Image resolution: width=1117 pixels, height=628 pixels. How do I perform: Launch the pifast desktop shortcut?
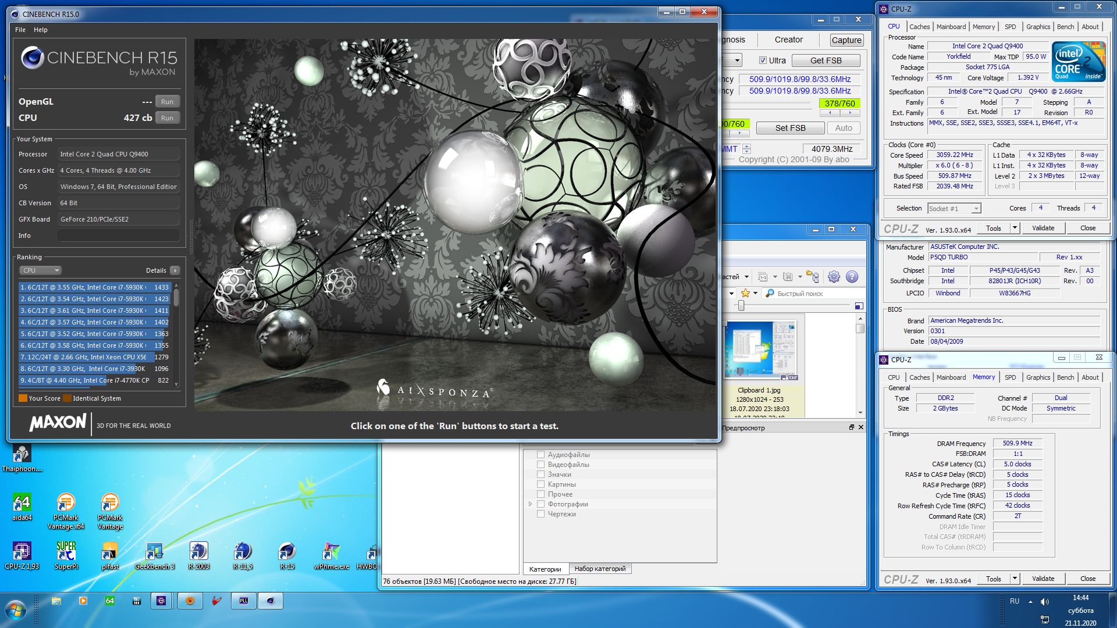(x=110, y=555)
